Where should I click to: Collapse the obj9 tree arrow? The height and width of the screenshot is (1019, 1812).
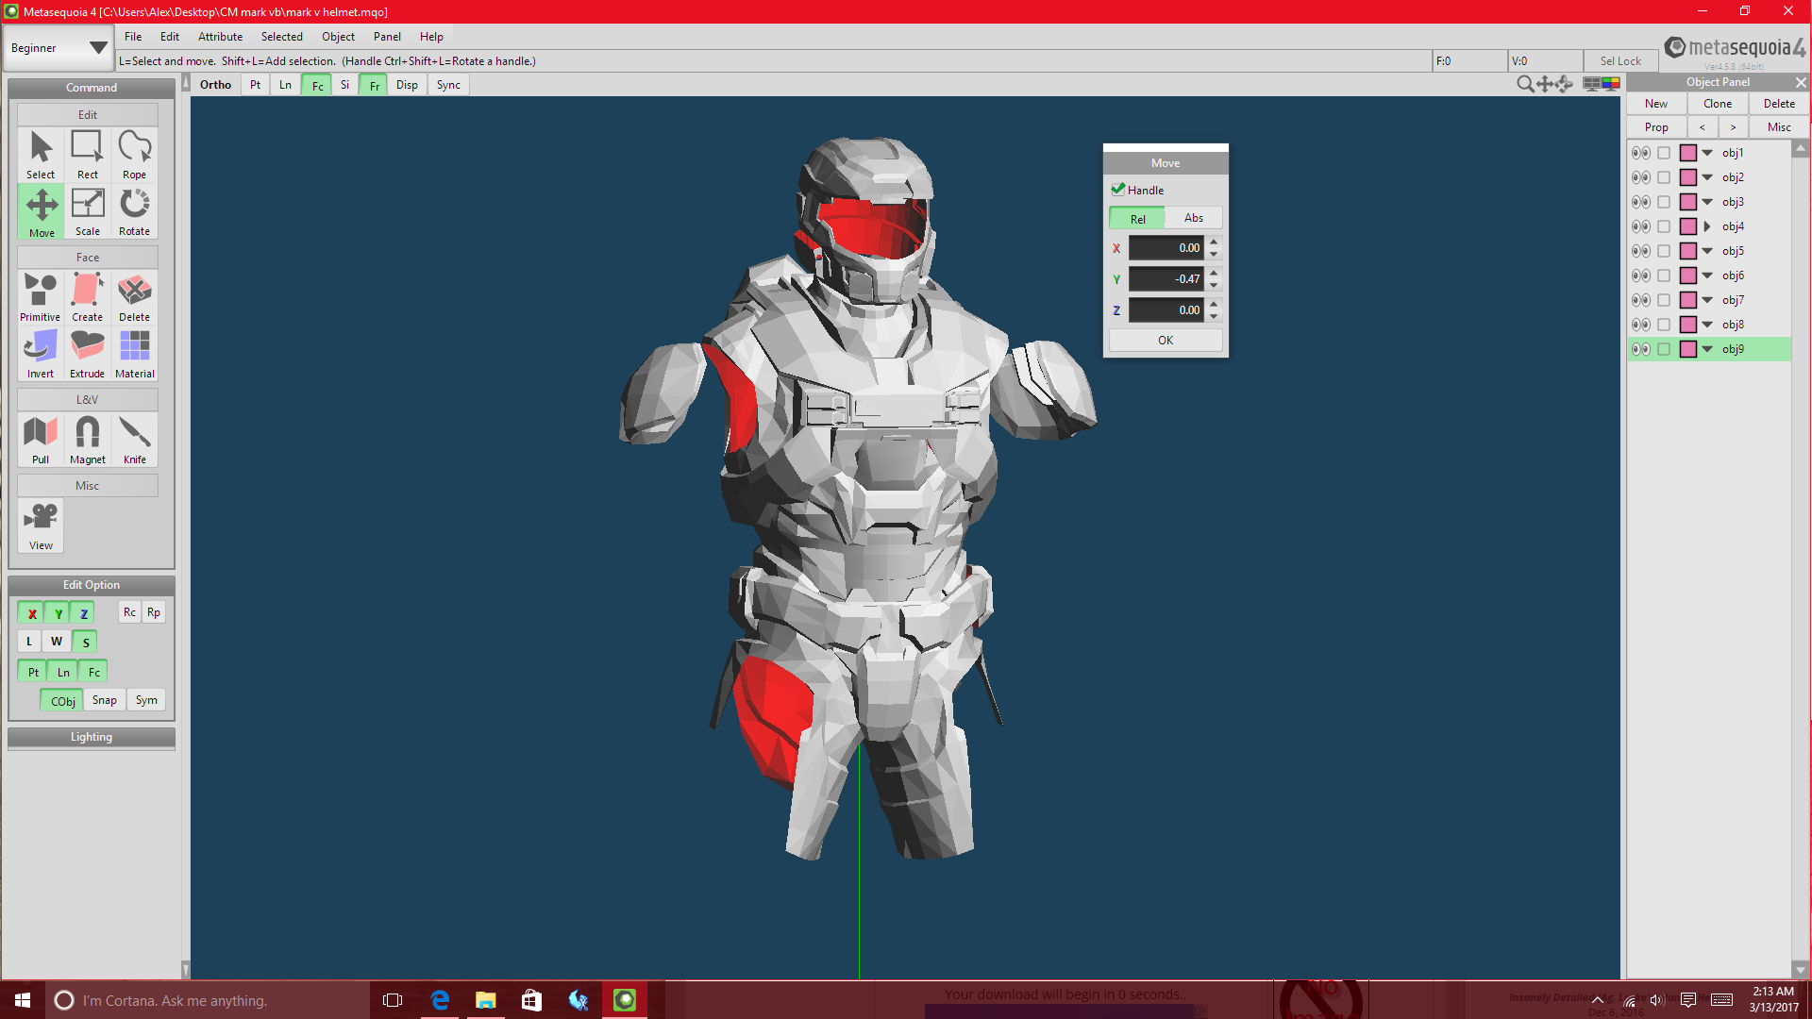(1707, 349)
